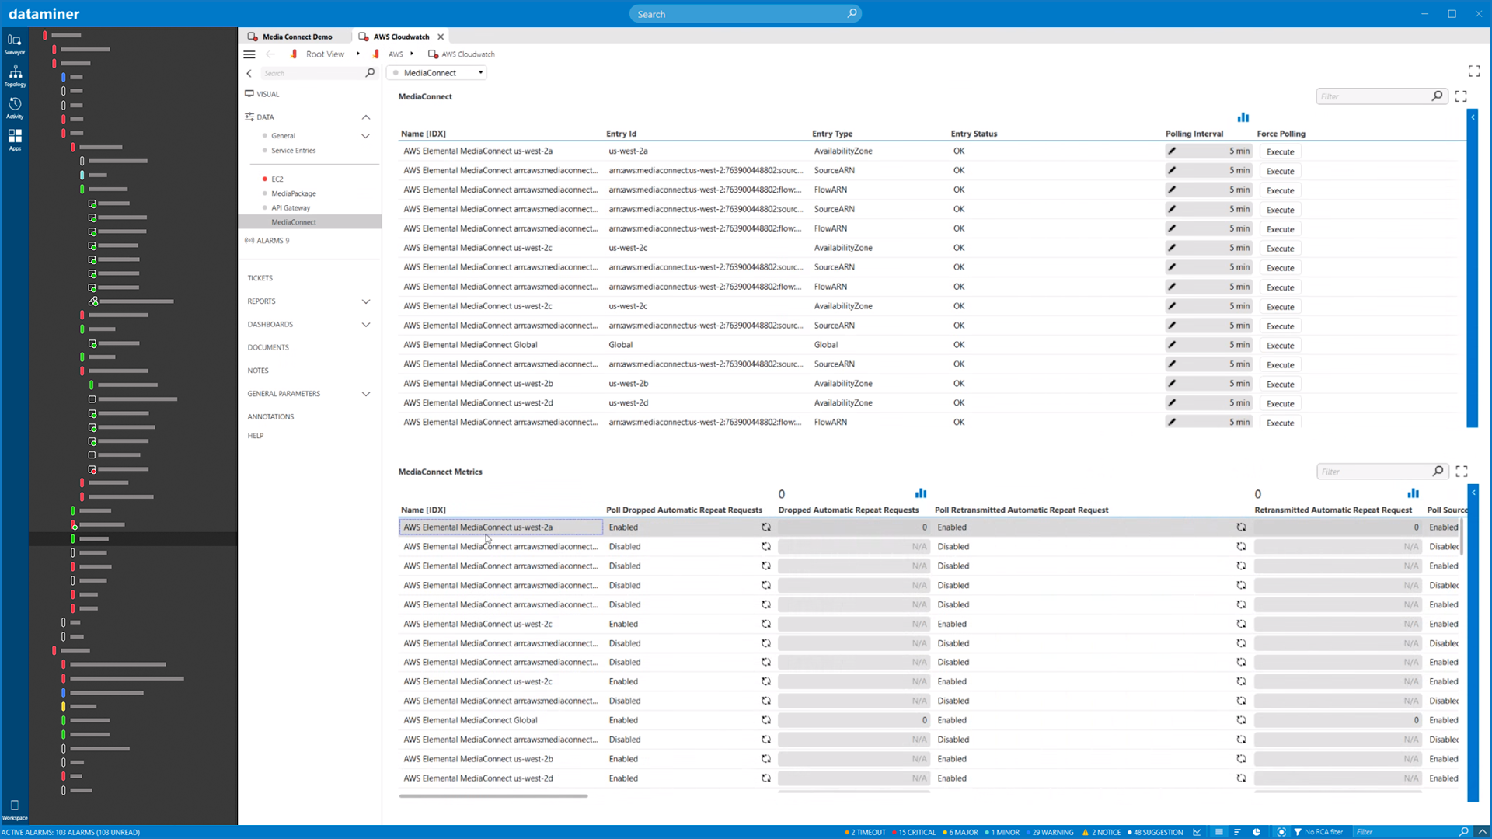
Task: Show chart for Dropped Automatic Repeat Requests
Action: (x=921, y=493)
